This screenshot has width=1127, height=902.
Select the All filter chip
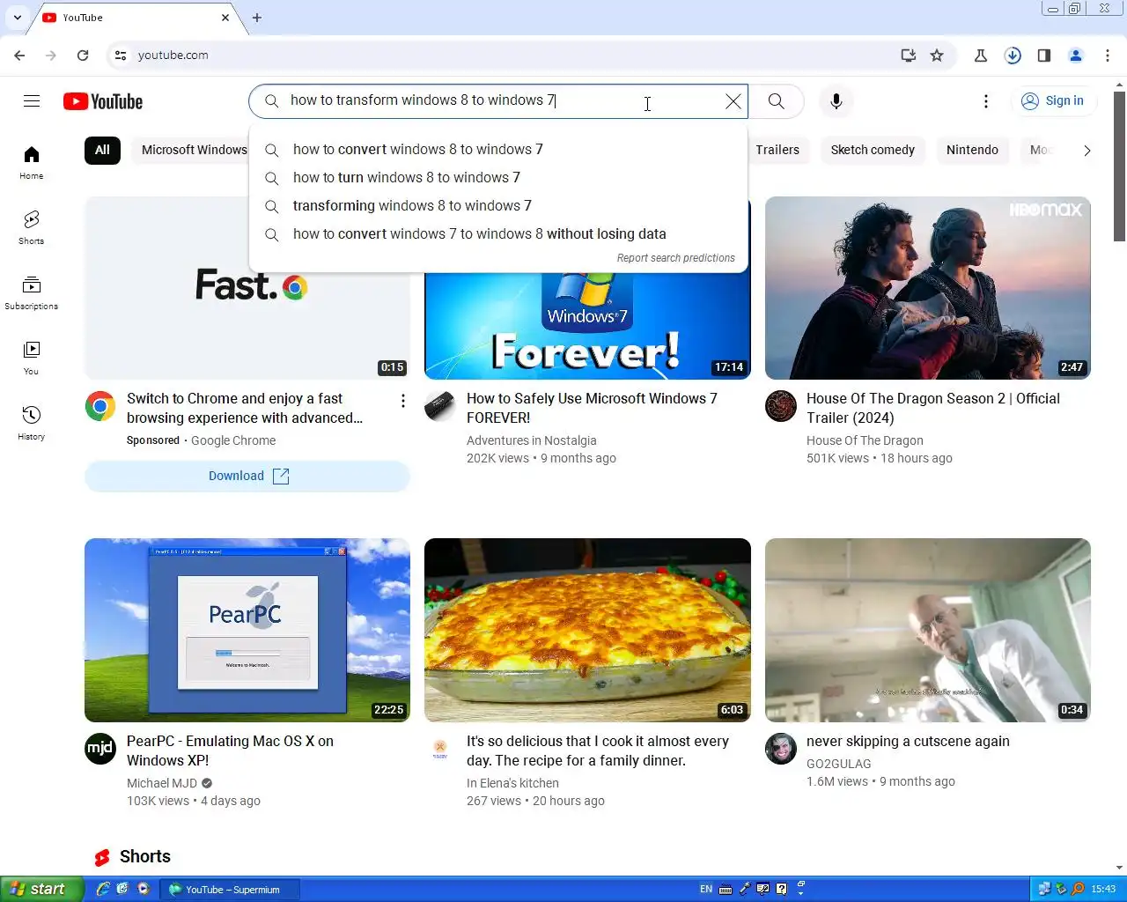click(102, 150)
